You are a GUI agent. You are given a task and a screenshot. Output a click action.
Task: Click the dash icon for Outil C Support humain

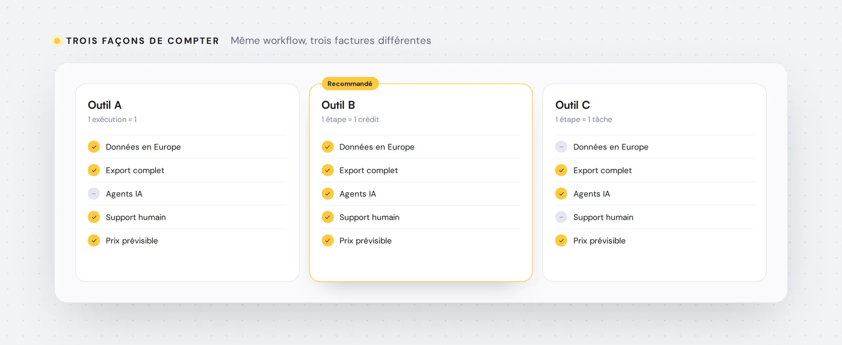pos(562,217)
